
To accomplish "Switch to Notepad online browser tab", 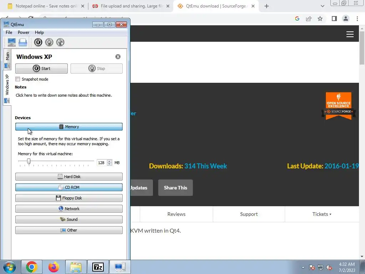I will click(x=46, y=6).
